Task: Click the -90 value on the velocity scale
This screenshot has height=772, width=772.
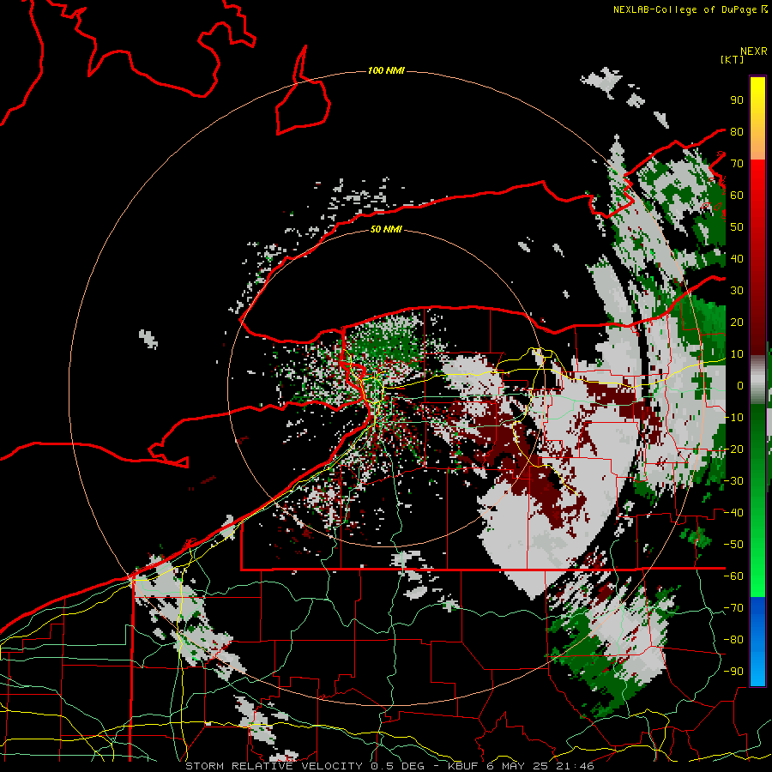Action: click(733, 672)
